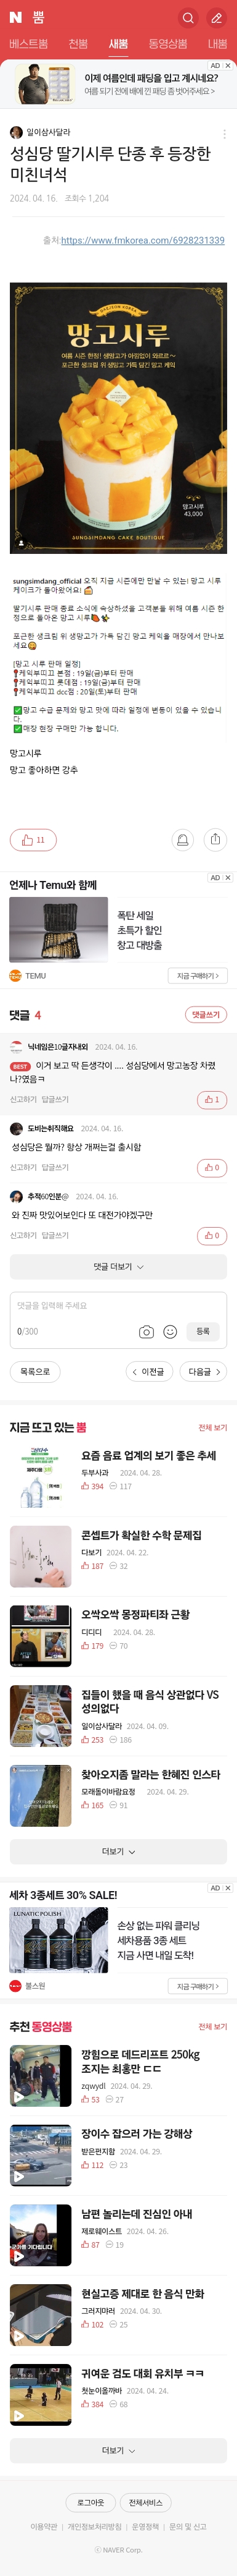Viewport: 237px width, 2576px height.
Task: Click the 댓글쓰기 button
Action: (206, 1014)
